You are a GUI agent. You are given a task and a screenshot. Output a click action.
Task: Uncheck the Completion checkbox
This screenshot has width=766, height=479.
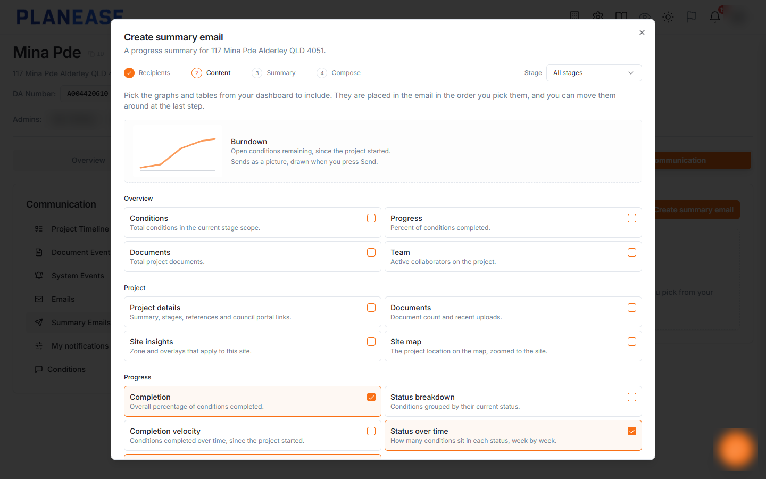point(371,397)
